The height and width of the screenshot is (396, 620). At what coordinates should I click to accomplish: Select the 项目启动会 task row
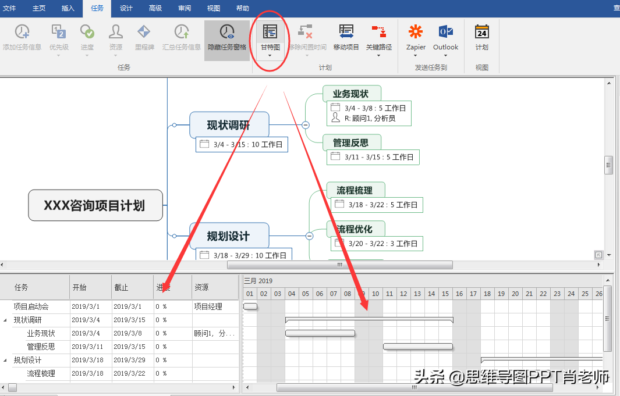point(119,306)
